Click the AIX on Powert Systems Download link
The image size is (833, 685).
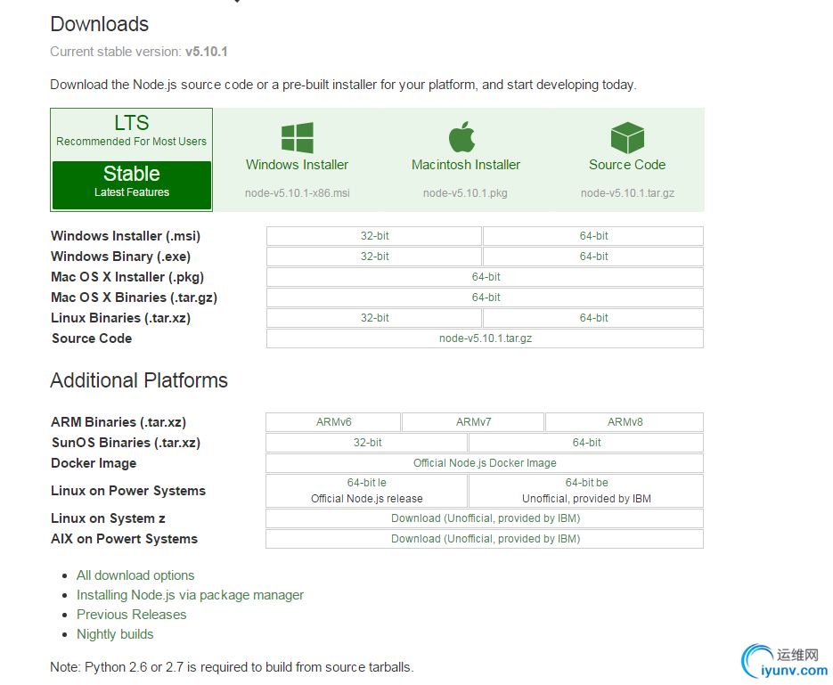click(485, 539)
